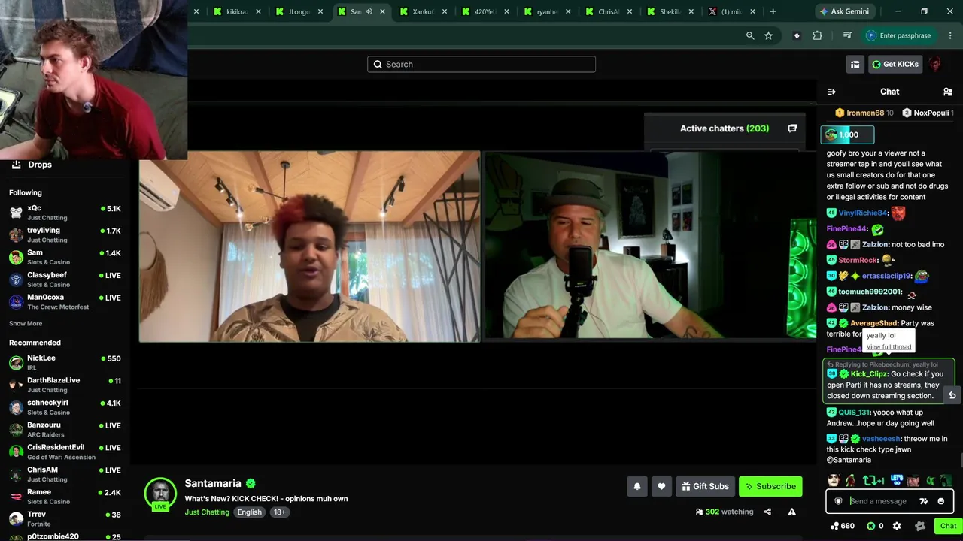Click the chat scrollbar thumb
This screenshot has height=541, width=963.
click(x=961, y=460)
